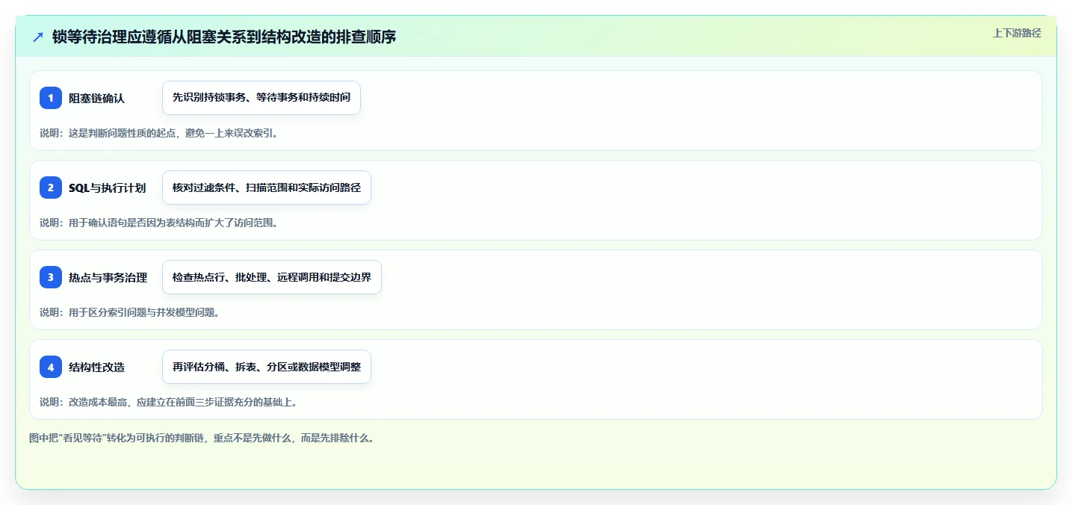This screenshot has height=505, width=1072.
Task: Click the note 这是判断问题性质的起点
Action: pyautogui.click(x=159, y=133)
